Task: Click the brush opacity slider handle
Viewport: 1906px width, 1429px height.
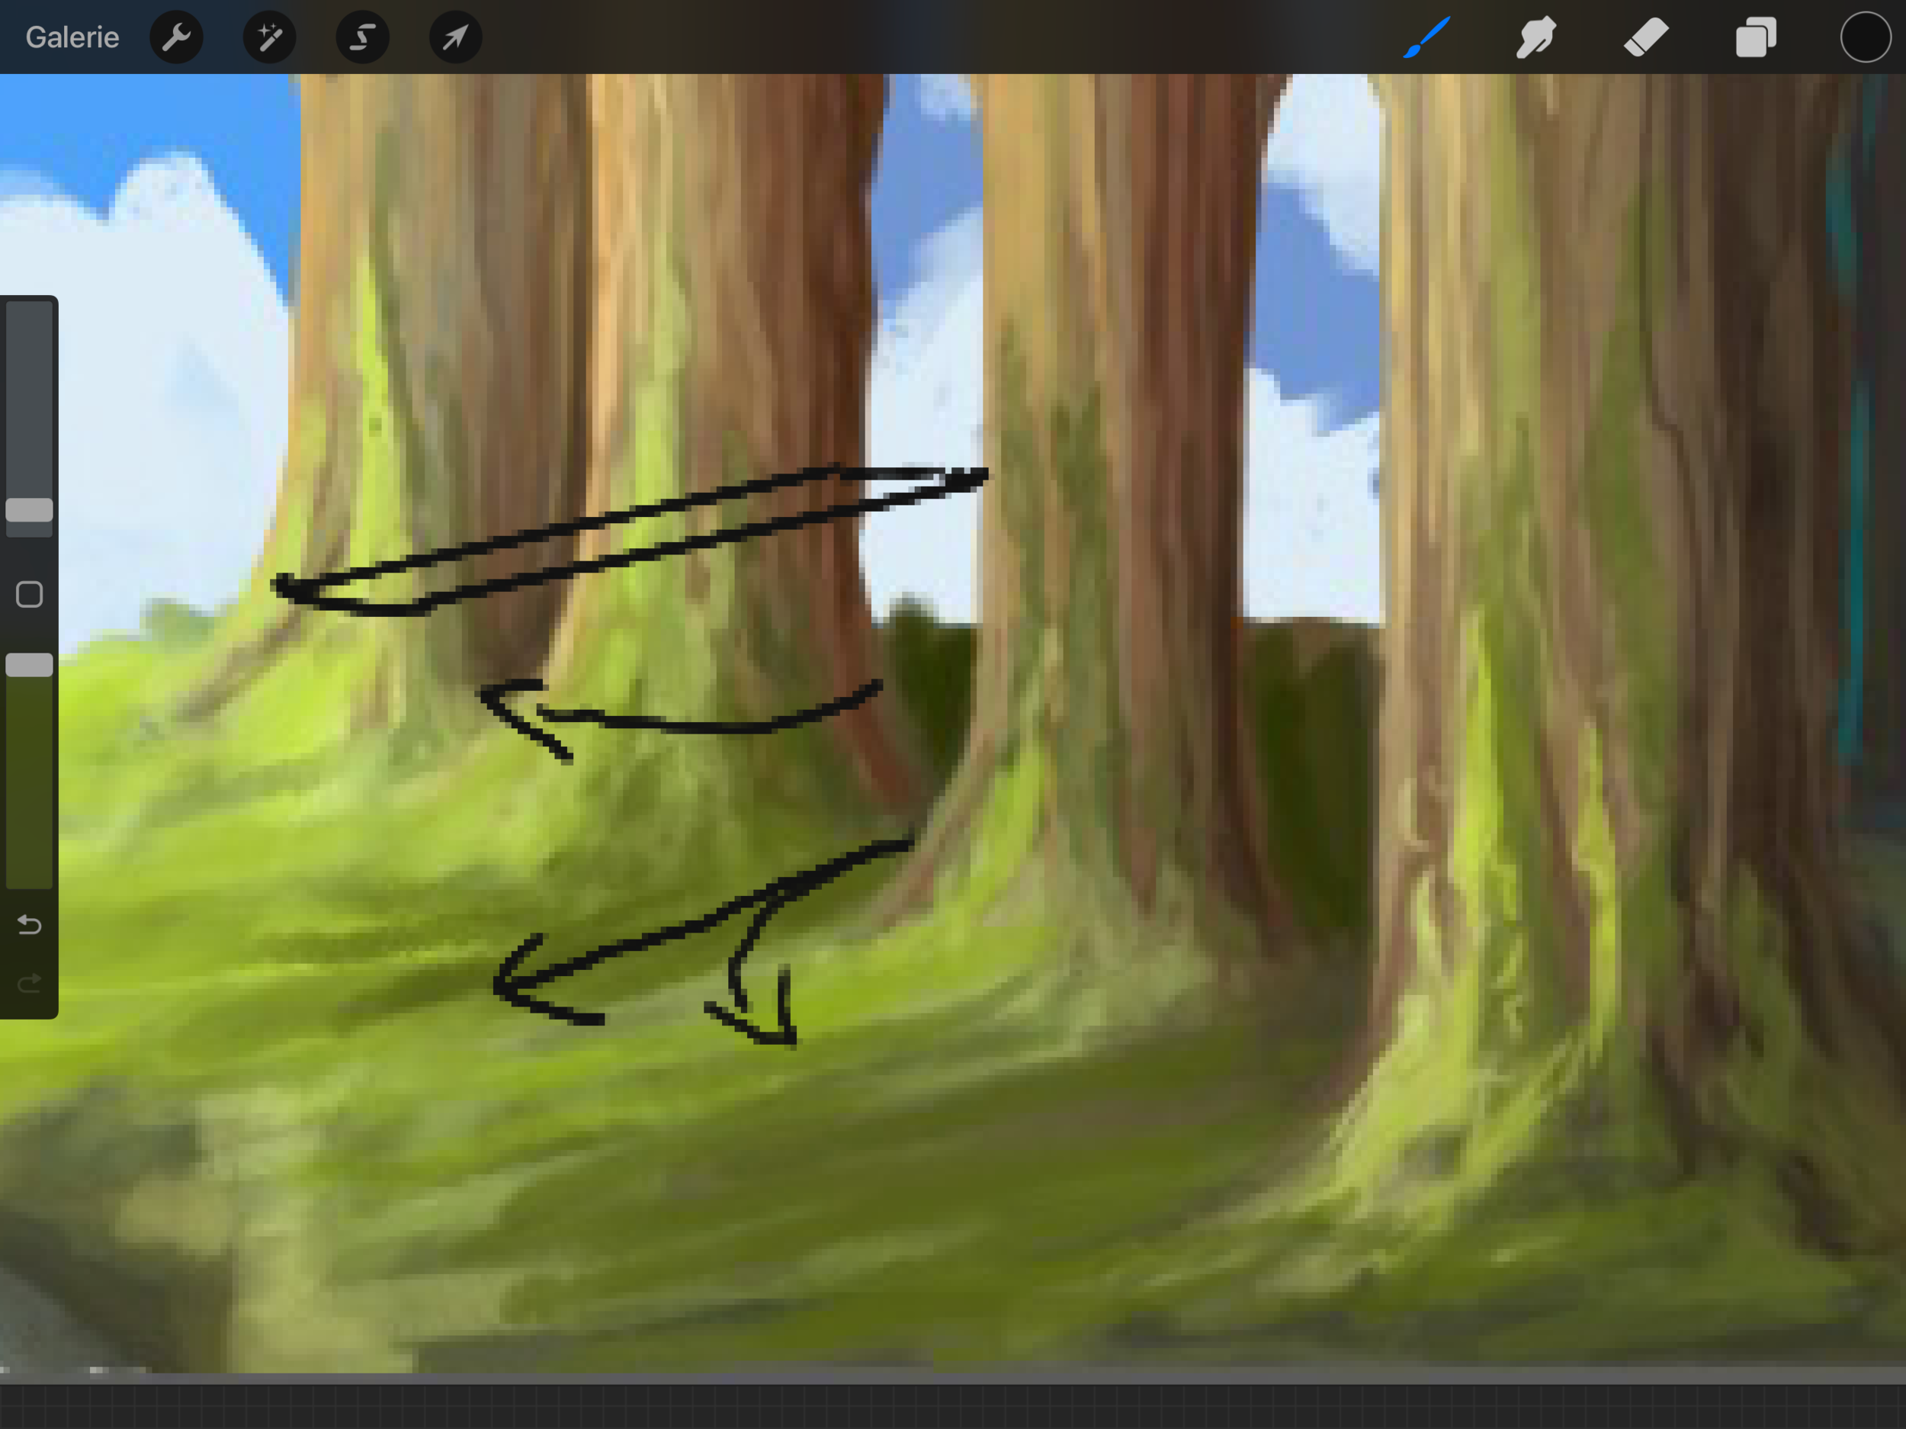Action: pyautogui.click(x=29, y=664)
